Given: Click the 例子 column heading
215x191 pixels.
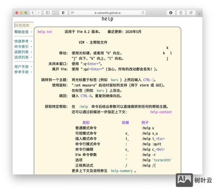Looking at the screenshot, I should click(145, 123).
